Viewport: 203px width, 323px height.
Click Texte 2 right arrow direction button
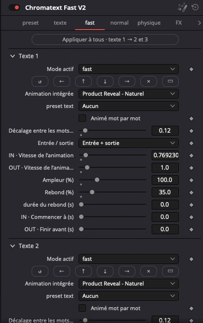pyautogui.click(x=127, y=271)
